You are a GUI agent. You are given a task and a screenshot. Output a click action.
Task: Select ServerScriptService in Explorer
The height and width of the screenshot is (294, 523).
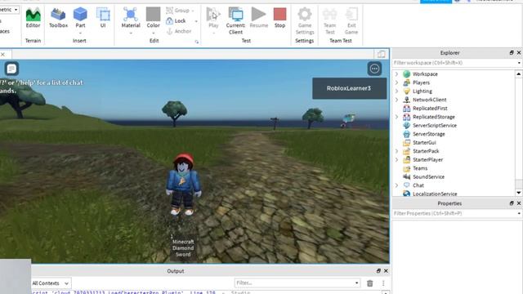434,125
